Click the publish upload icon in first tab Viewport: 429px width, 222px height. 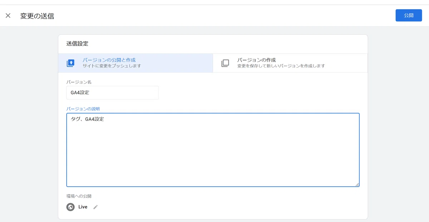[x=70, y=63]
